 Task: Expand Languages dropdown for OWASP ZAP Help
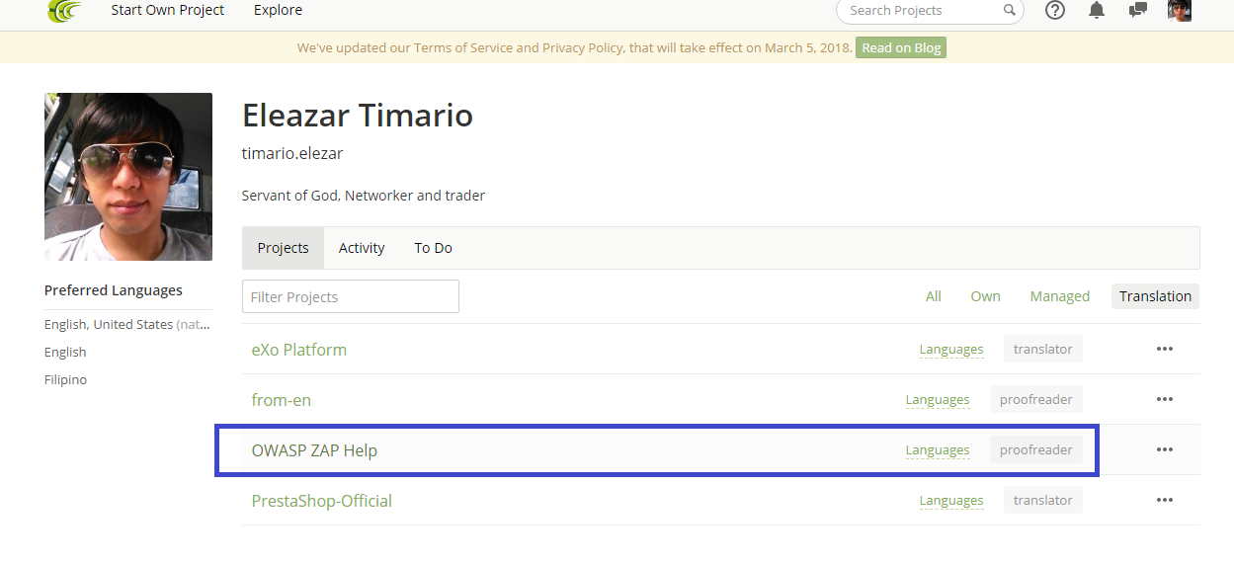(938, 450)
